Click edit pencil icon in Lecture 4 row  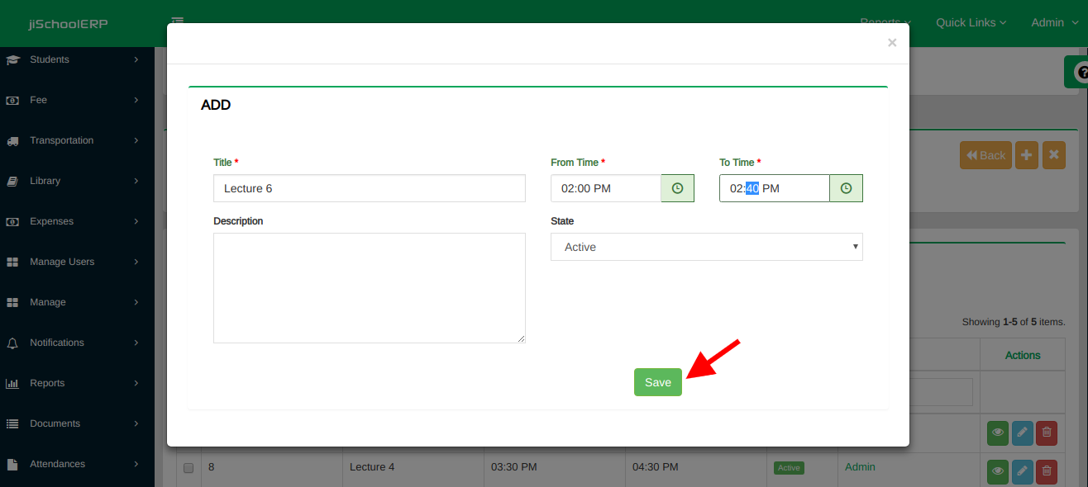(1022, 470)
